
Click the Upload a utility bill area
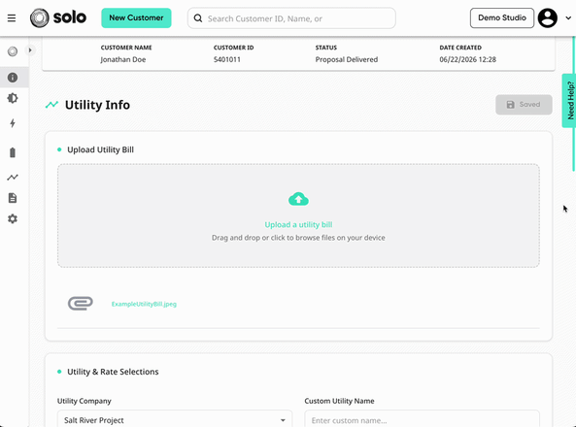298,215
